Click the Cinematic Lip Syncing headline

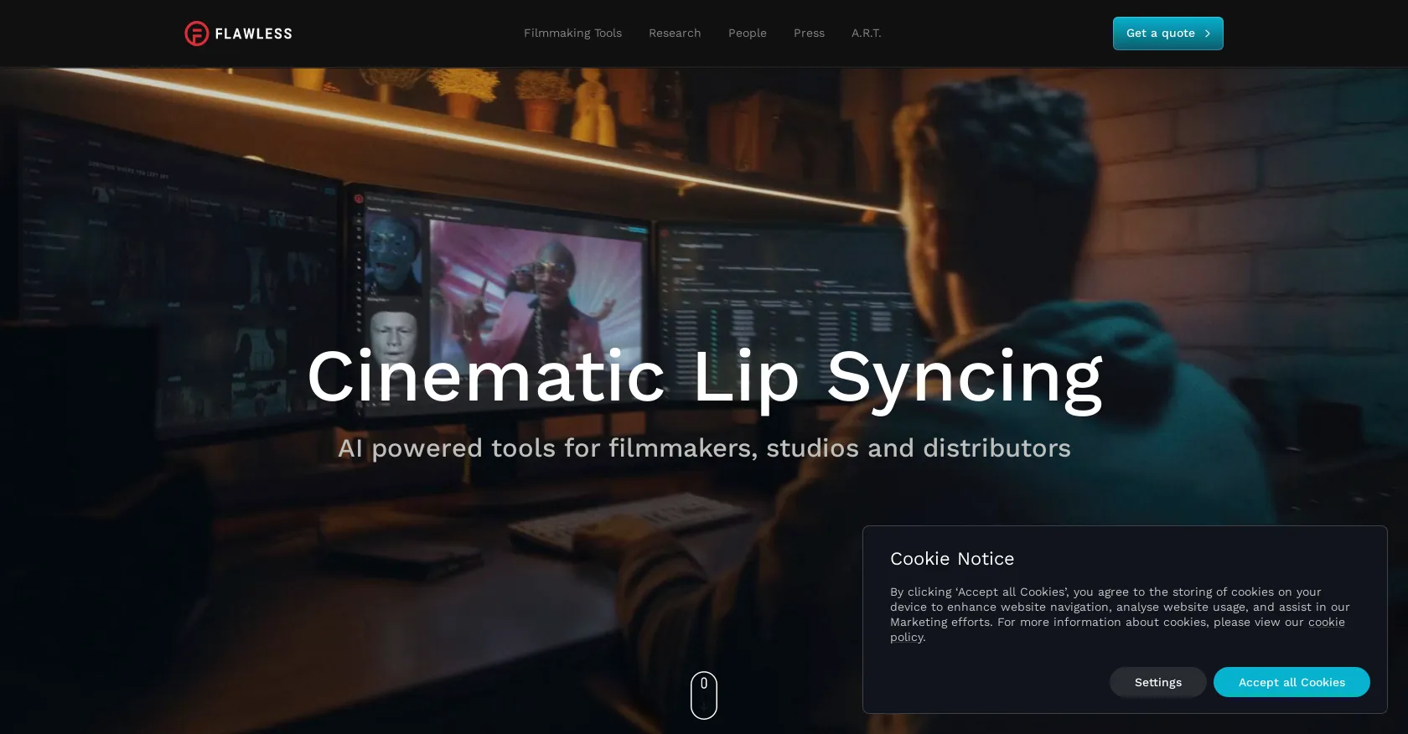[704, 377]
